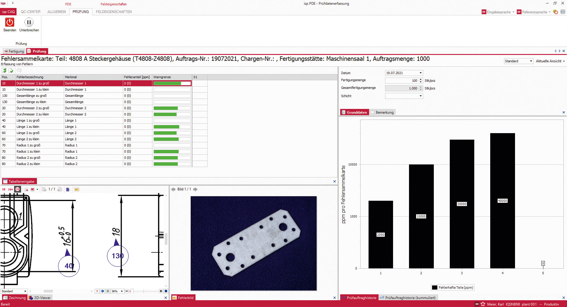
Task: Click the red Beenden power icon
Action: tap(10, 22)
